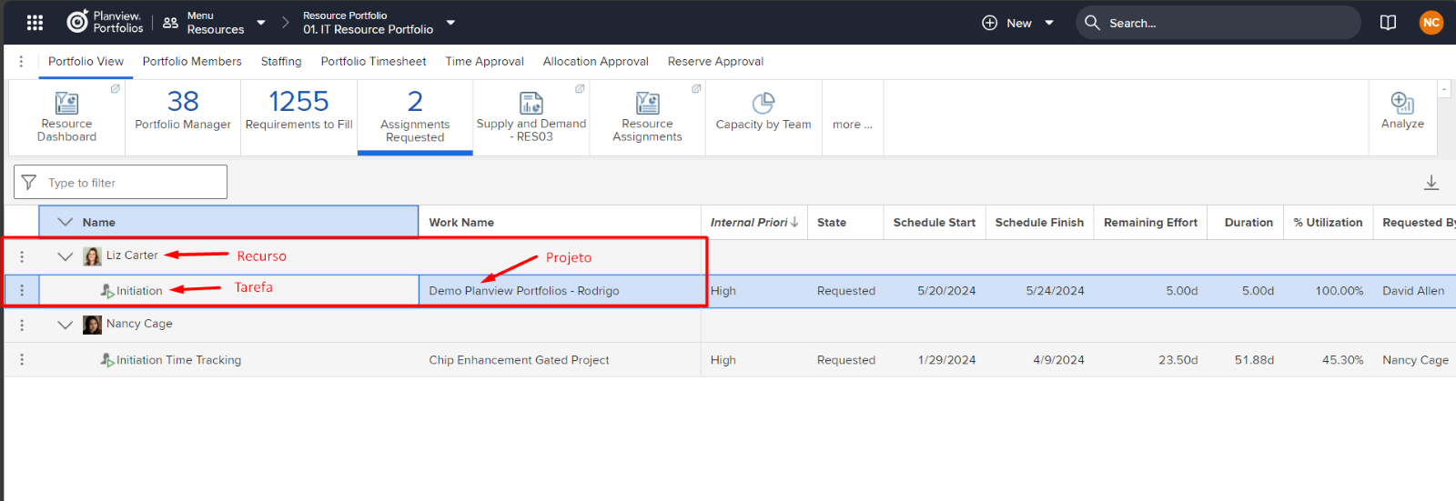The image size is (1456, 501).
Task: Collapse the Nancy Cage row
Action: [x=65, y=325]
